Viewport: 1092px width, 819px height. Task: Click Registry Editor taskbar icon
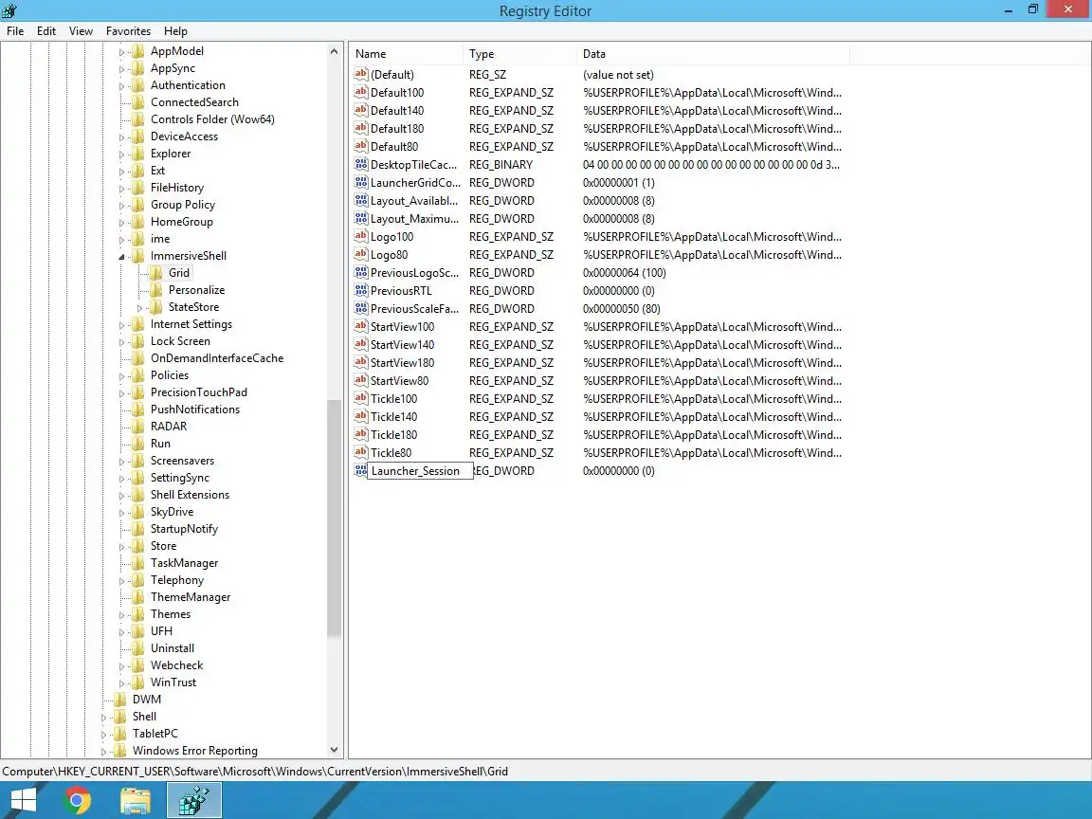[194, 800]
